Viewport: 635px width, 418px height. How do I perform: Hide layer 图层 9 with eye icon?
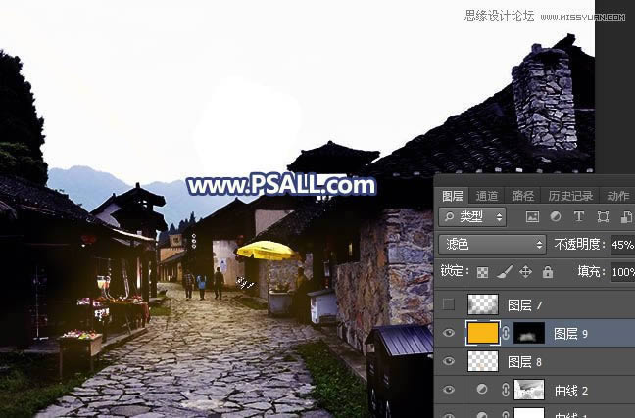(x=449, y=333)
